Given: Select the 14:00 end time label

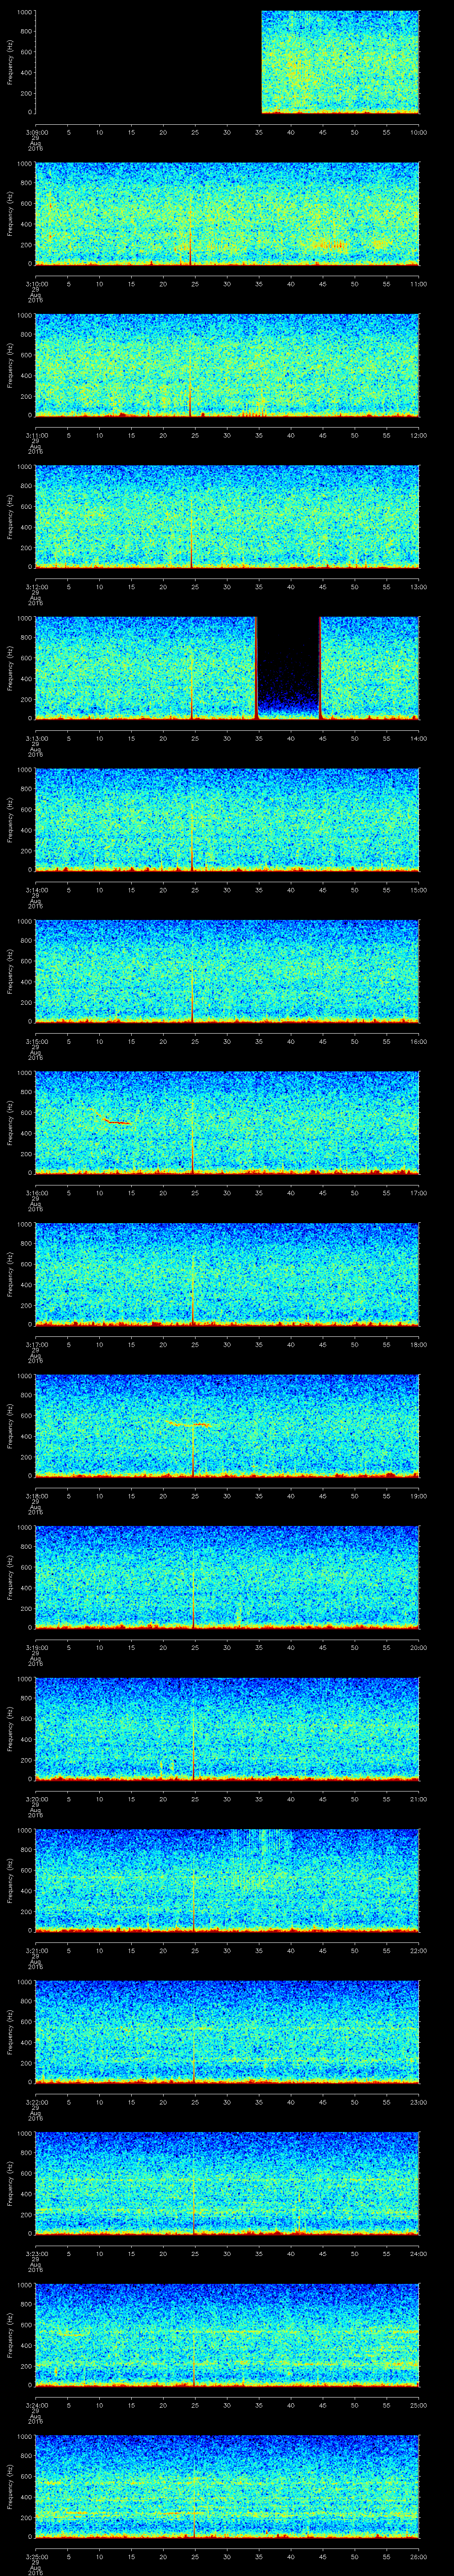Looking at the screenshot, I should (418, 738).
